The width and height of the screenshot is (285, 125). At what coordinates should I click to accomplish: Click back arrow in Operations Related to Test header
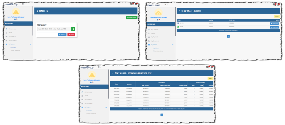pos(112,73)
